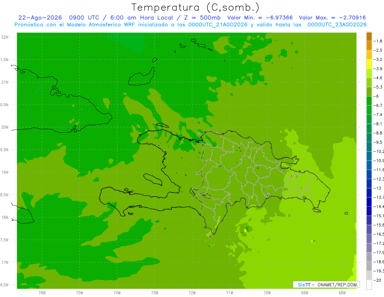The image size is (384, 297).
Task: Pick the teal colorbar segment between -8.8 and -9.5
Action: (x=369, y=138)
